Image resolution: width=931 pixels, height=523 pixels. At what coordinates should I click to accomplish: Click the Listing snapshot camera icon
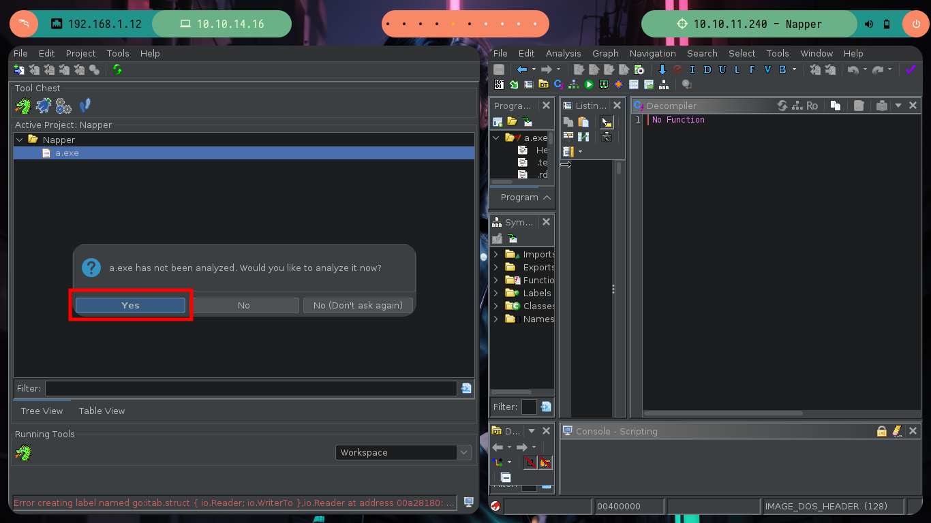pyautogui.click(x=607, y=137)
